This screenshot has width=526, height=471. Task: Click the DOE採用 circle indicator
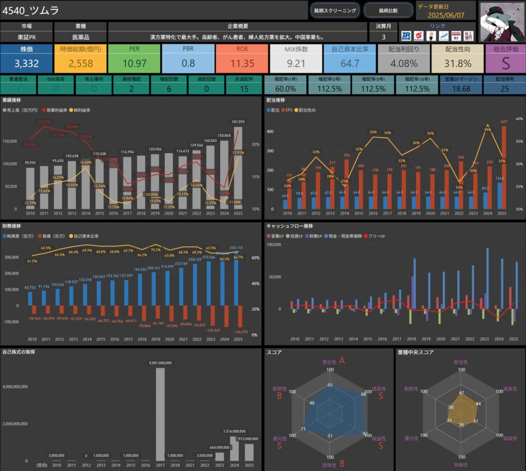pos(56,88)
